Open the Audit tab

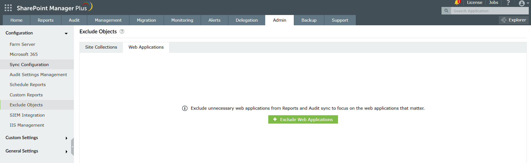pyautogui.click(x=74, y=20)
